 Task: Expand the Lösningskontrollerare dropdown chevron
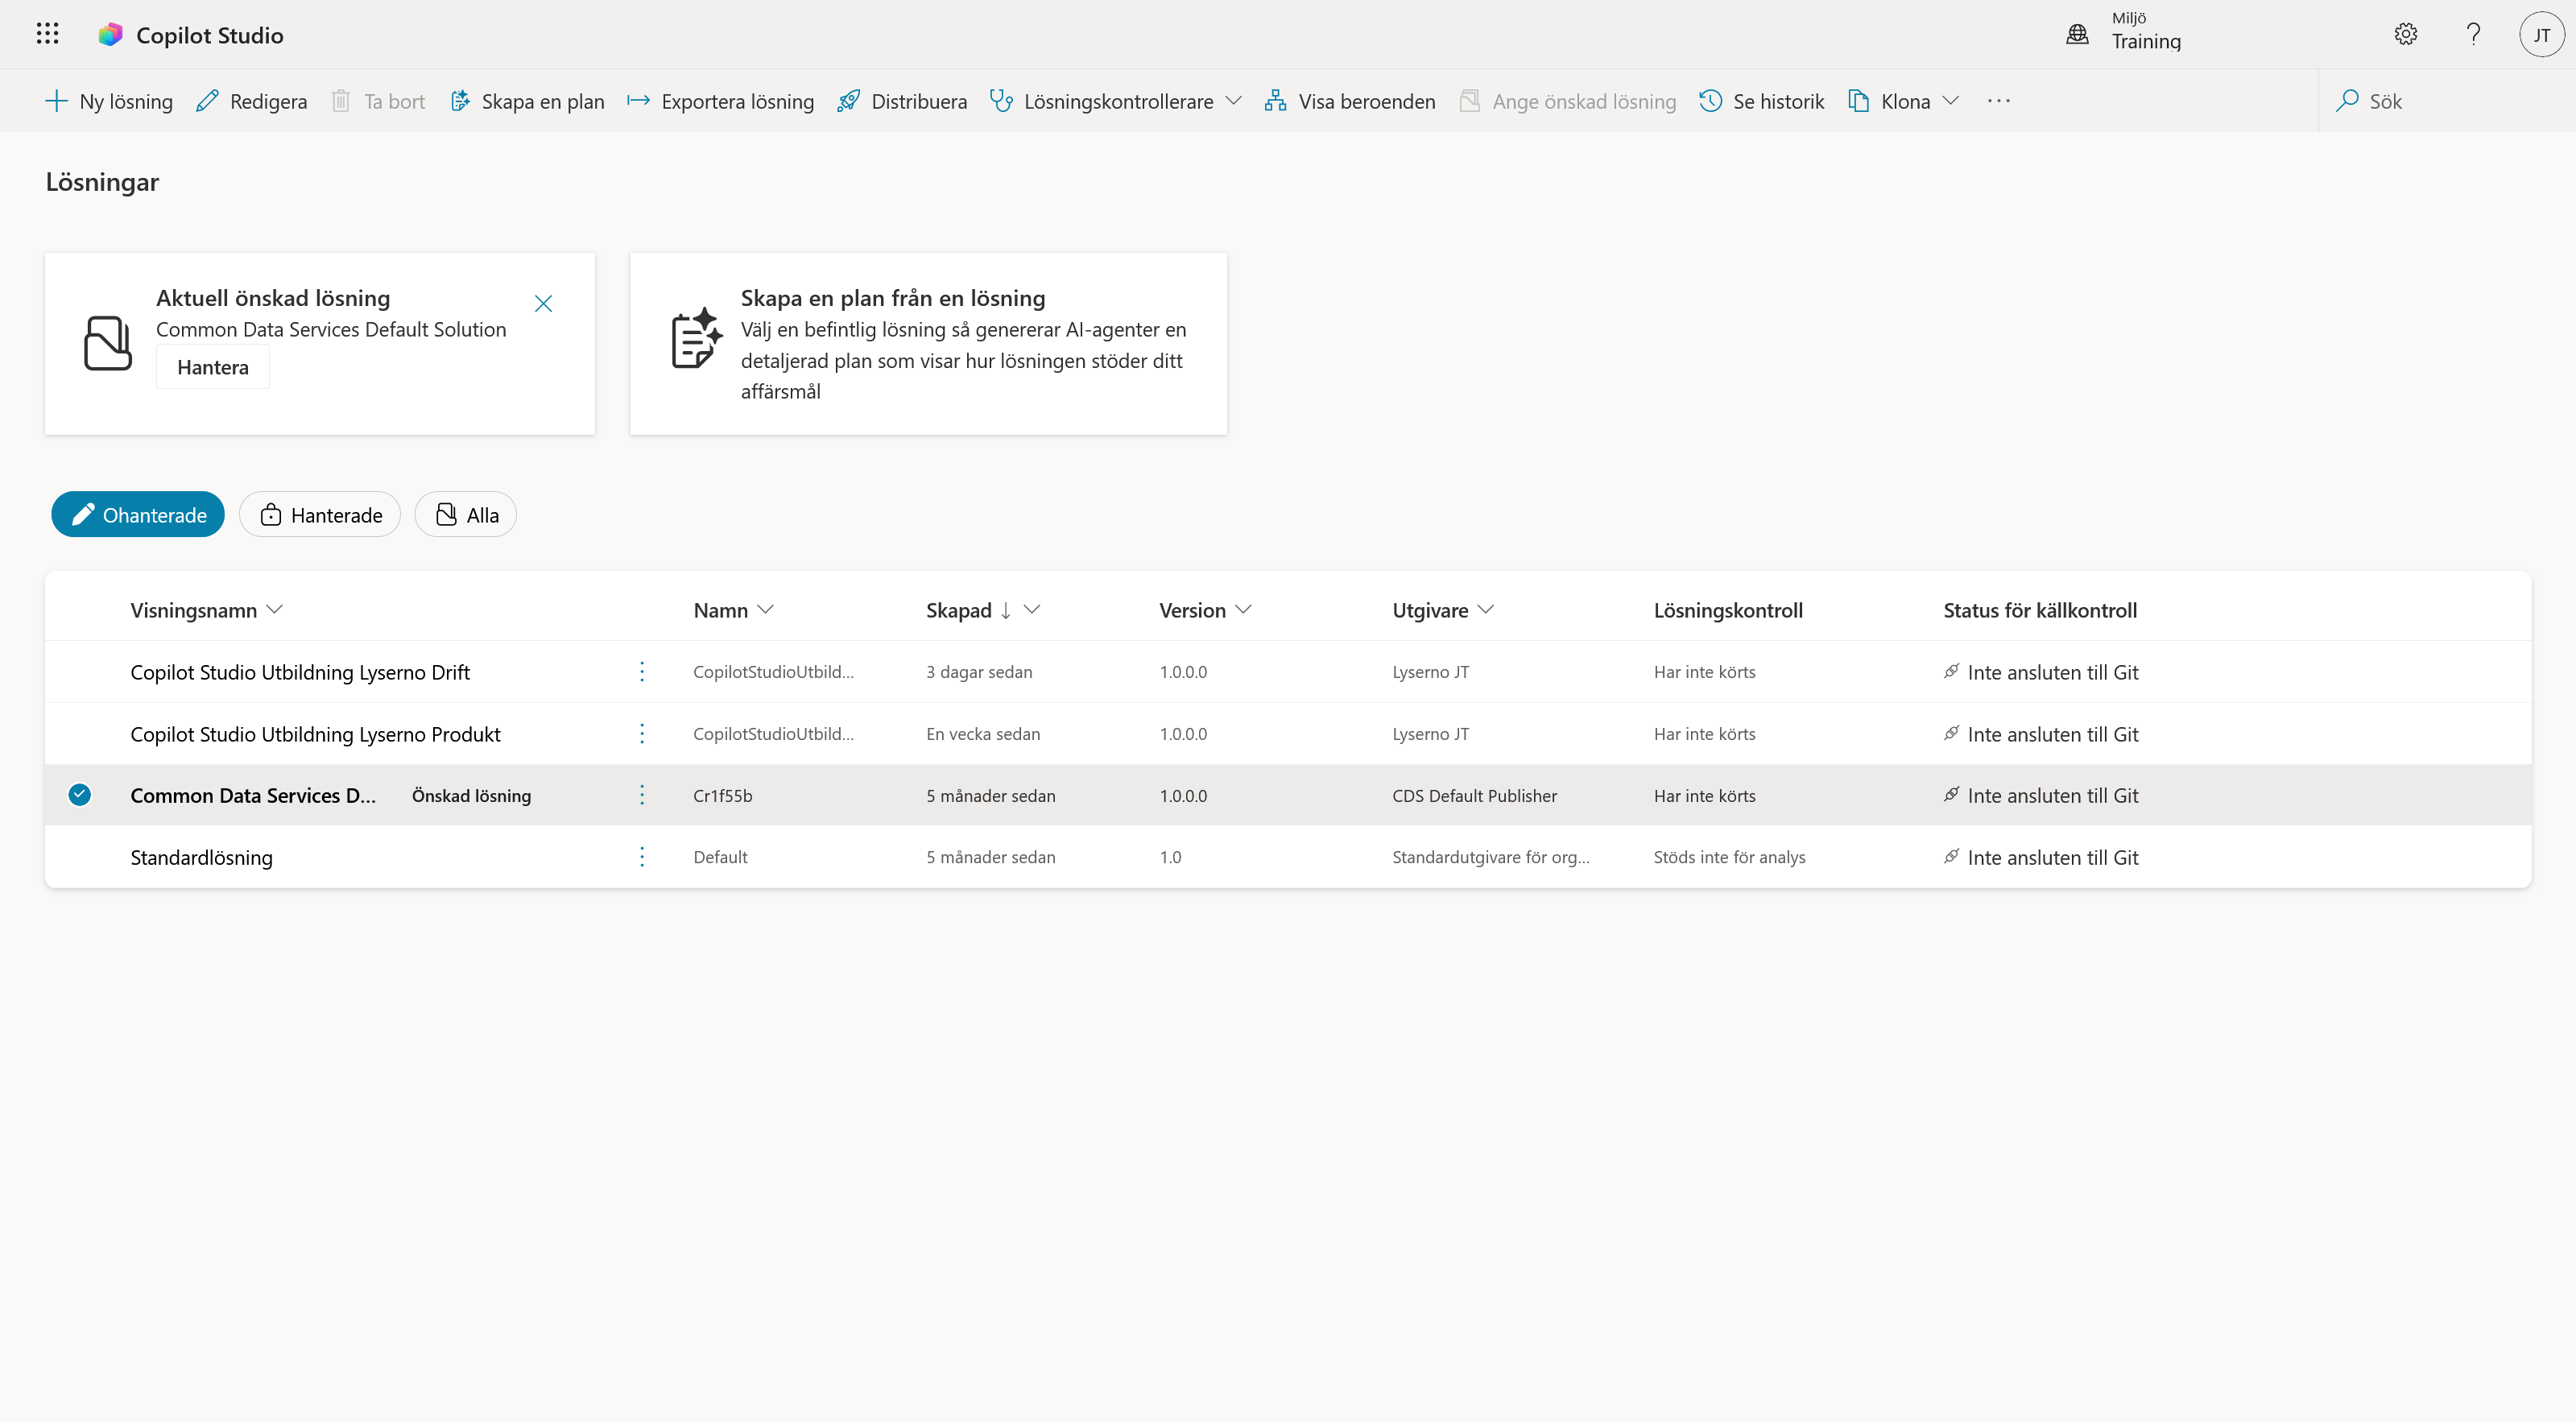1233,101
